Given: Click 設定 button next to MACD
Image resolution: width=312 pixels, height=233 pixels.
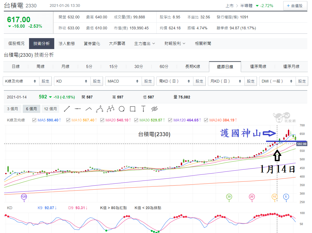Looking at the screenshot, I should coord(148,81).
